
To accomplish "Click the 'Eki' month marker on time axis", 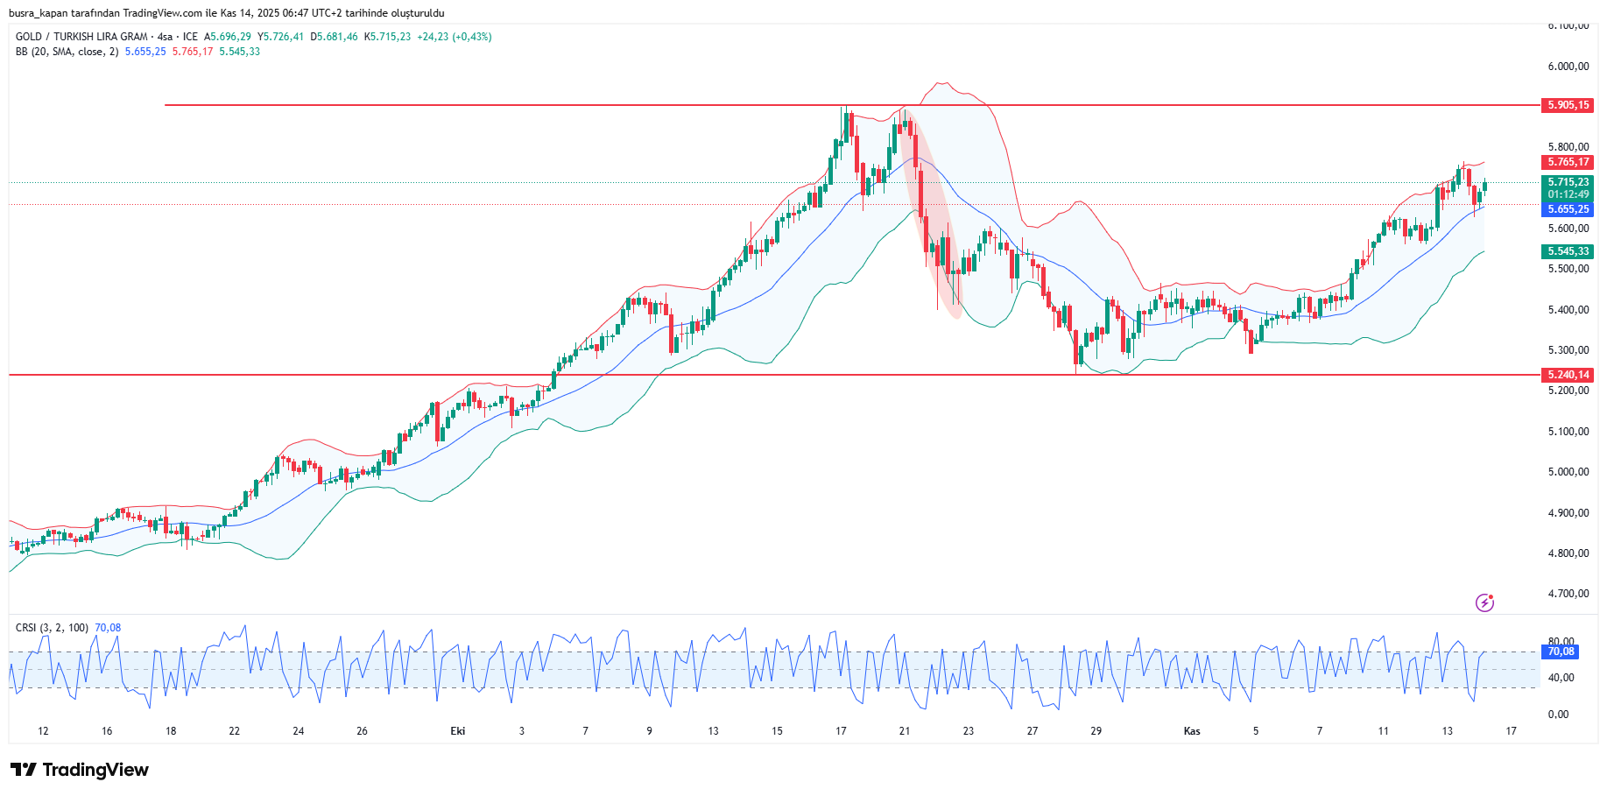I will [458, 731].
